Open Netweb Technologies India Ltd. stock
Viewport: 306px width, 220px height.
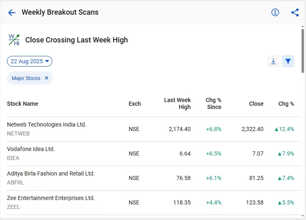(47, 124)
